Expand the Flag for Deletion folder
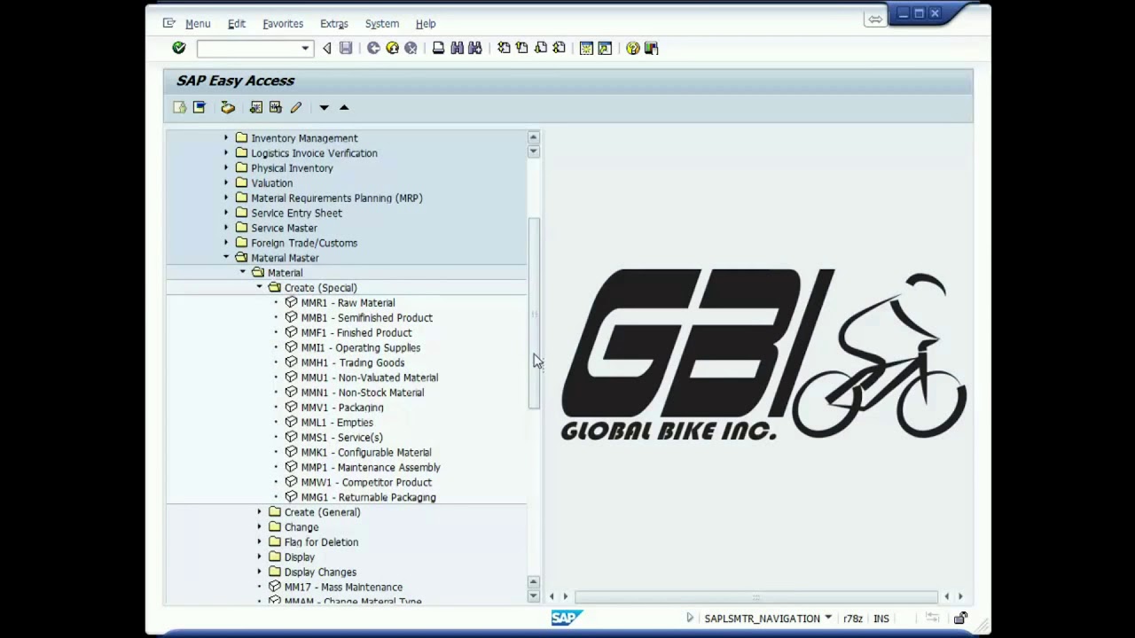The image size is (1135, 638). pyautogui.click(x=260, y=542)
